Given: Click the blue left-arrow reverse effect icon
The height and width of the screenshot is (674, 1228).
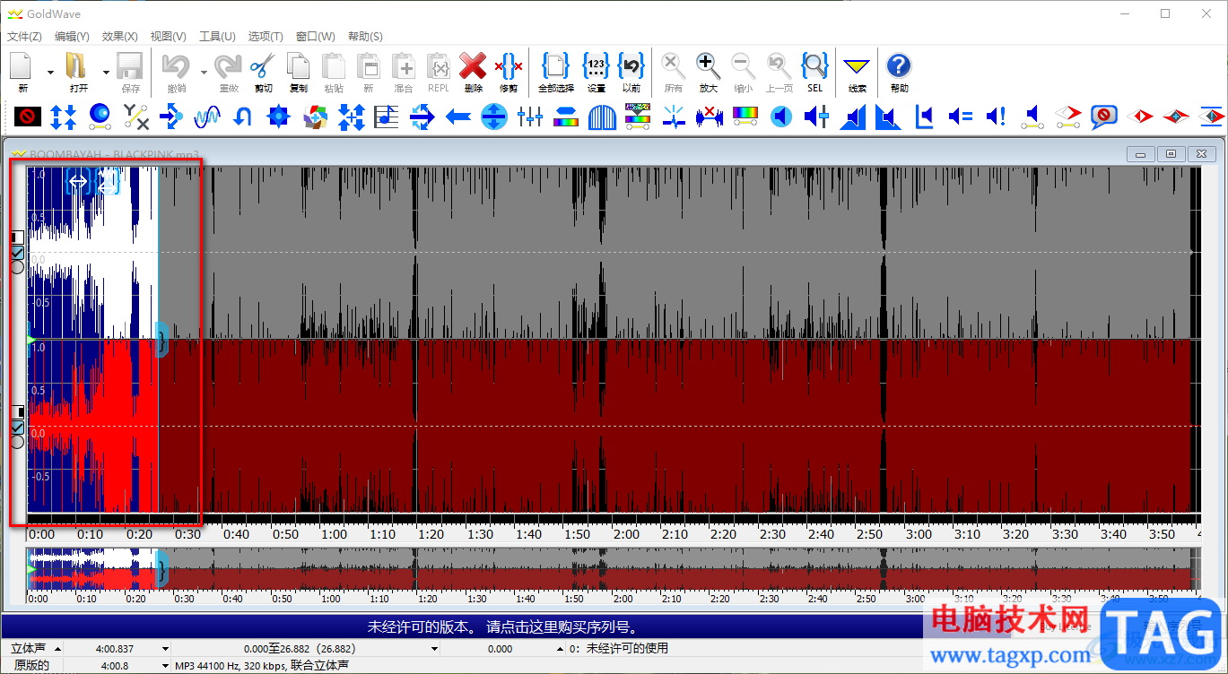Looking at the screenshot, I should (458, 116).
